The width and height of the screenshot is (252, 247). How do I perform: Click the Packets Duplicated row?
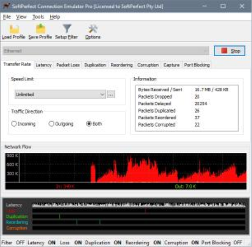pyautogui.click(x=186, y=111)
